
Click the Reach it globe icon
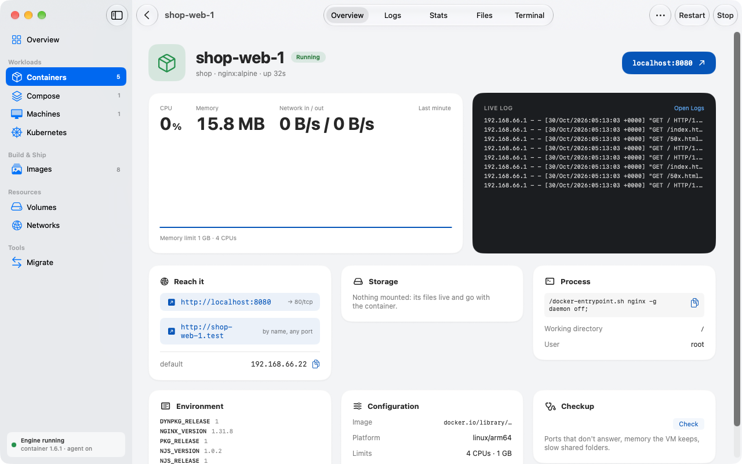pyautogui.click(x=165, y=282)
